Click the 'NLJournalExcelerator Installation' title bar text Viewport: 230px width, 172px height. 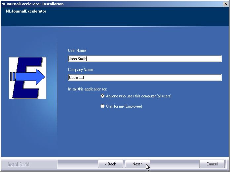[x=32, y=4]
